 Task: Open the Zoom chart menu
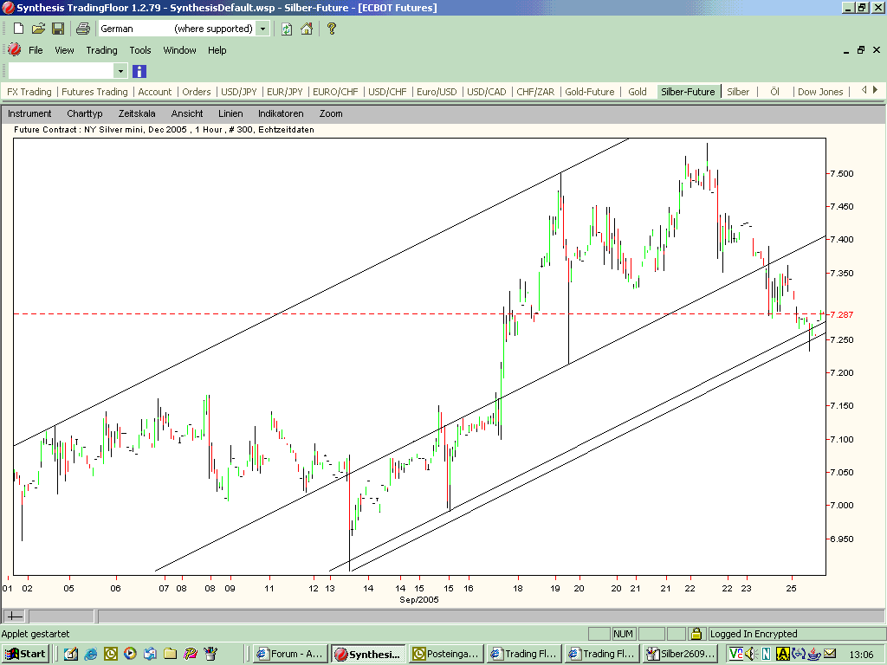point(331,113)
